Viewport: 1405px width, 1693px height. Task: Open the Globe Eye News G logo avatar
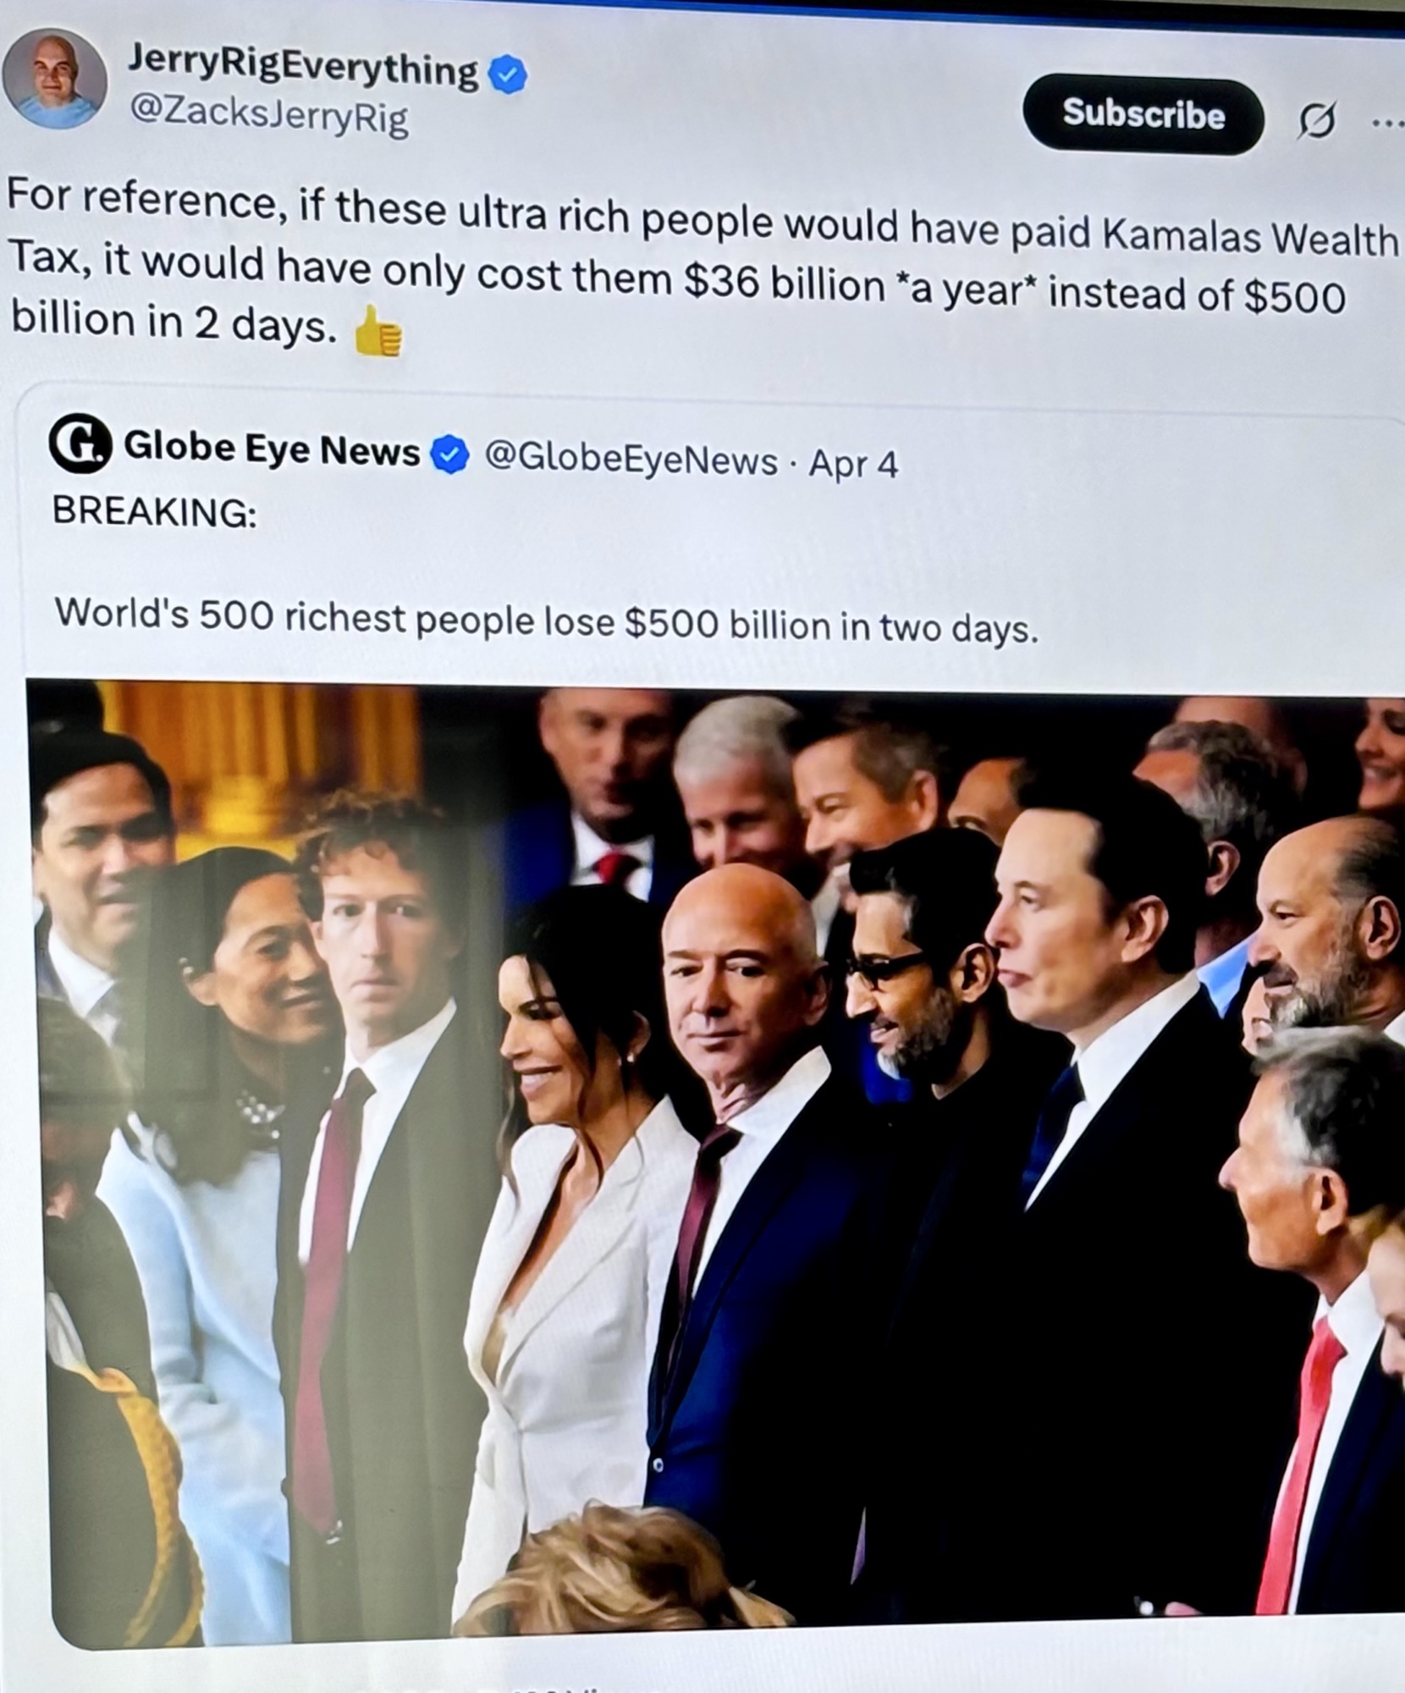tap(80, 443)
